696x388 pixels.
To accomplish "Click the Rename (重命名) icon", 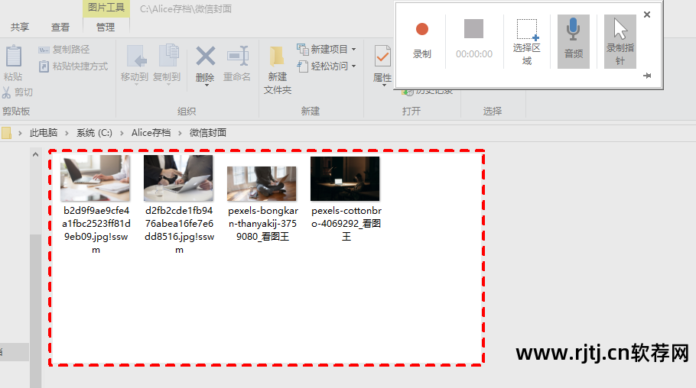I will 237,57.
